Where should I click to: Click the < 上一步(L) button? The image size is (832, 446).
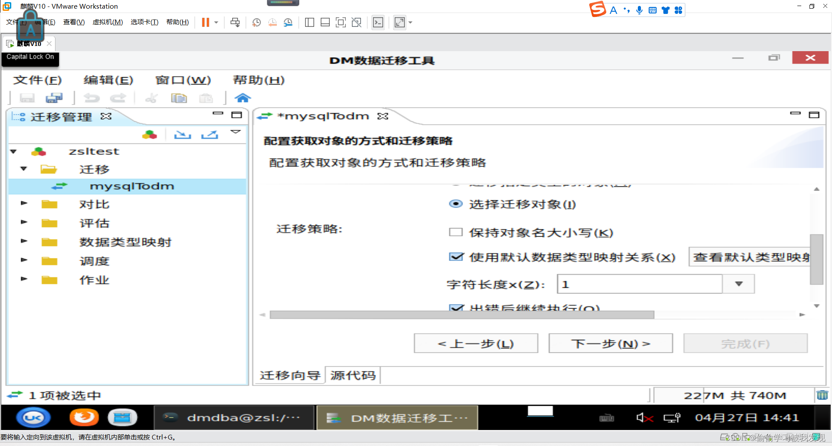[x=476, y=343]
